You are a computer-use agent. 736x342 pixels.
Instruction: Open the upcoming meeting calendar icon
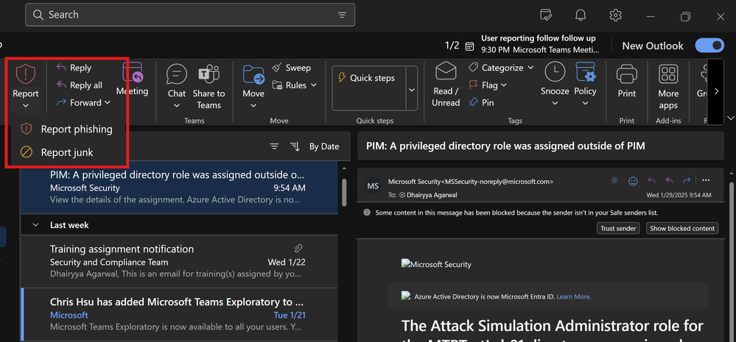tap(469, 46)
